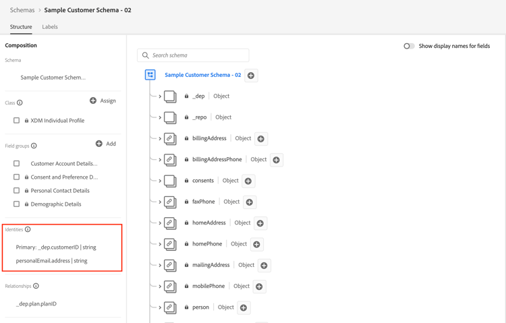The height and width of the screenshot is (323, 506).
Task: Select the homeAddress field name
Action: click(208, 223)
